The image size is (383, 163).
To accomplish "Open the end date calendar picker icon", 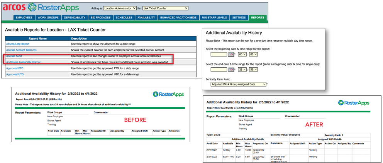I will (231, 70).
